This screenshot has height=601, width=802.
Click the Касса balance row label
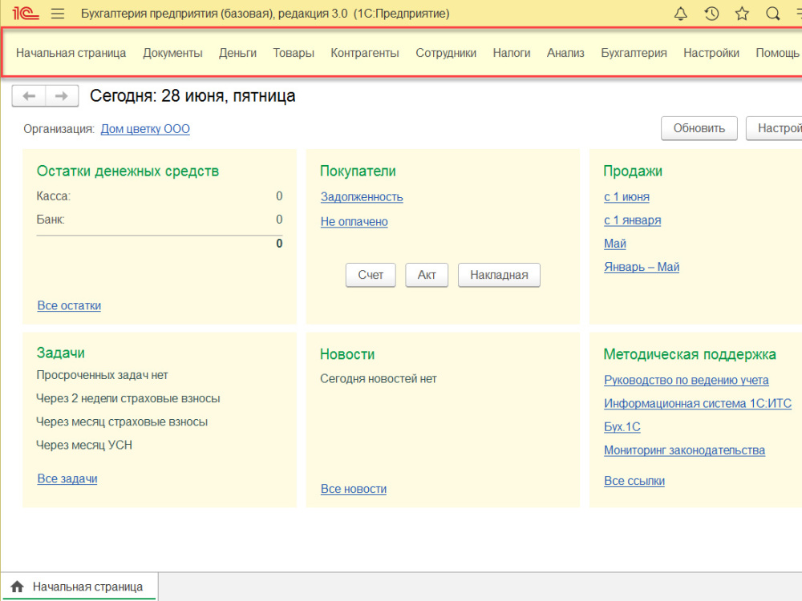54,196
